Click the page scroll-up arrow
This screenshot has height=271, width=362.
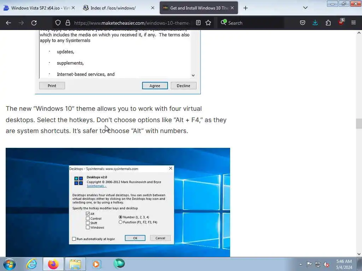click(359, 33)
